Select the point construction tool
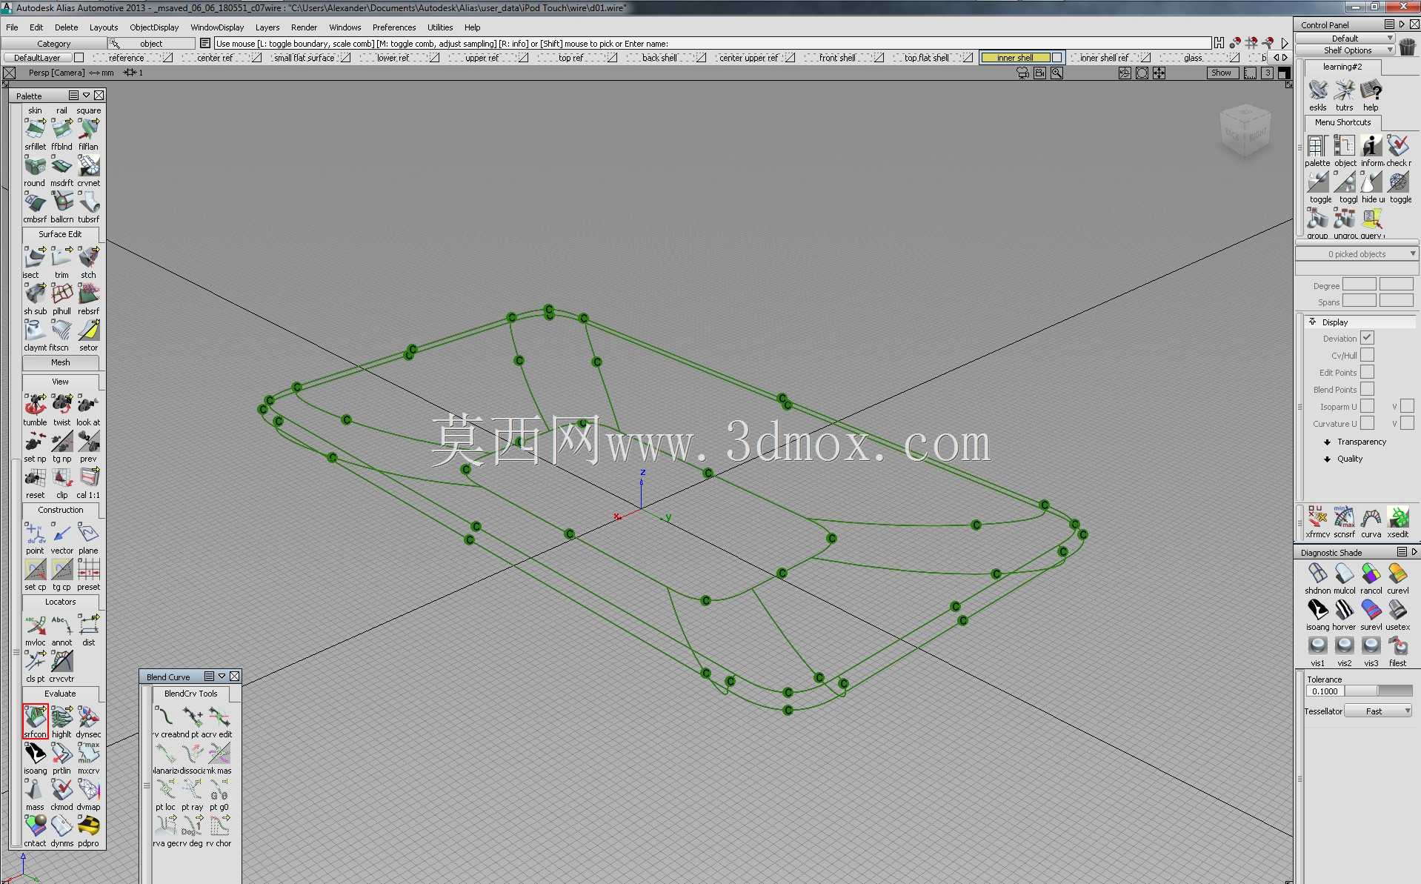Screen dimensions: 1421x884 (x=35, y=533)
